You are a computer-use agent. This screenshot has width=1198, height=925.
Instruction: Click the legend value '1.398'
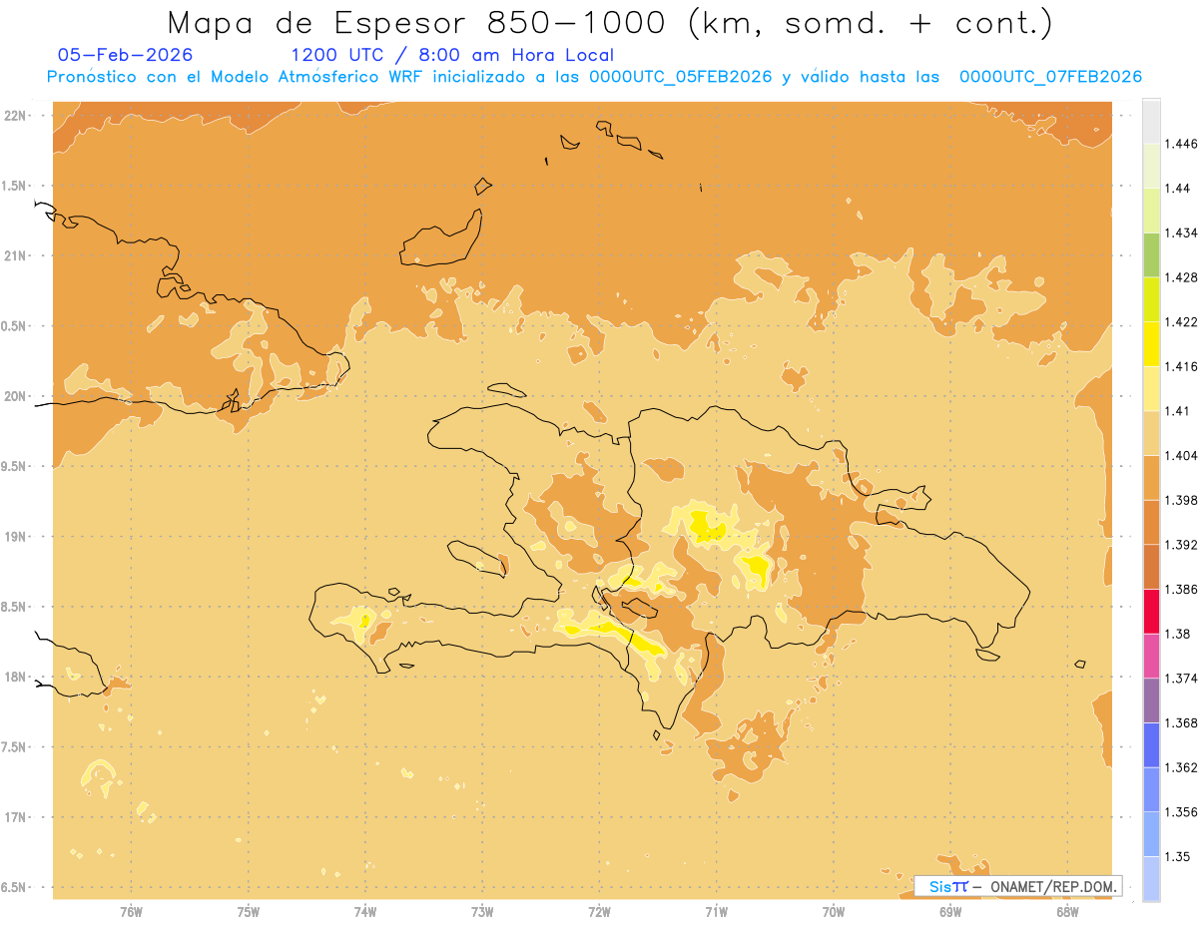point(1182,500)
